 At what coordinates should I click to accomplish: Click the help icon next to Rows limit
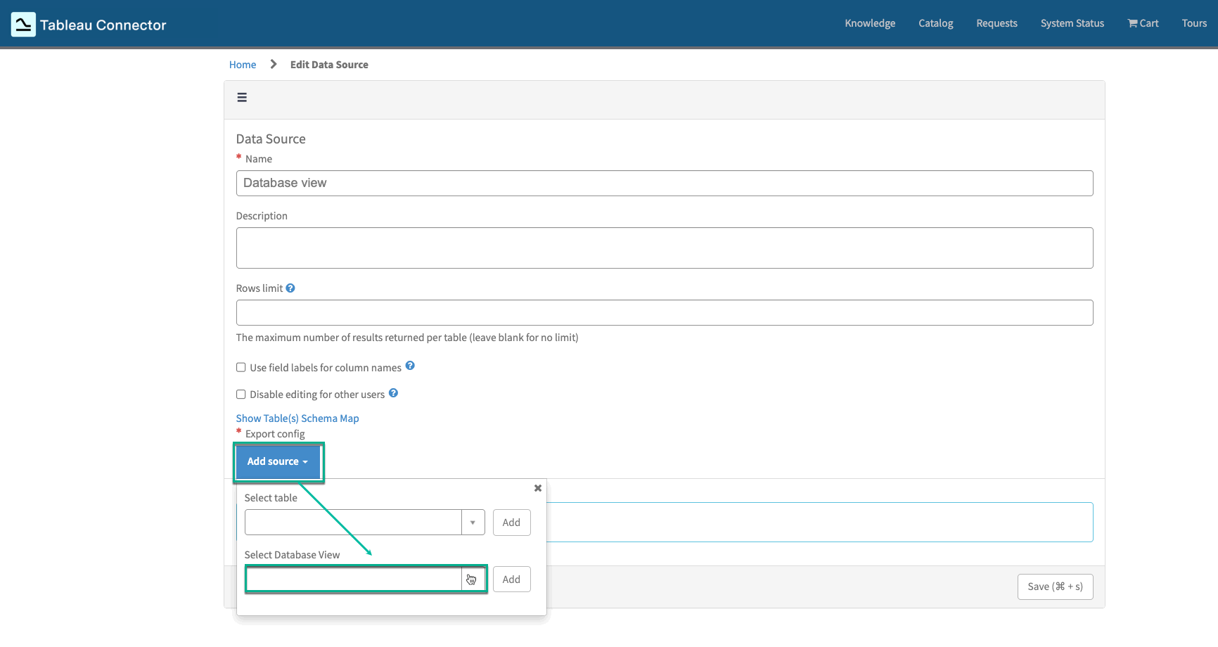pos(290,288)
